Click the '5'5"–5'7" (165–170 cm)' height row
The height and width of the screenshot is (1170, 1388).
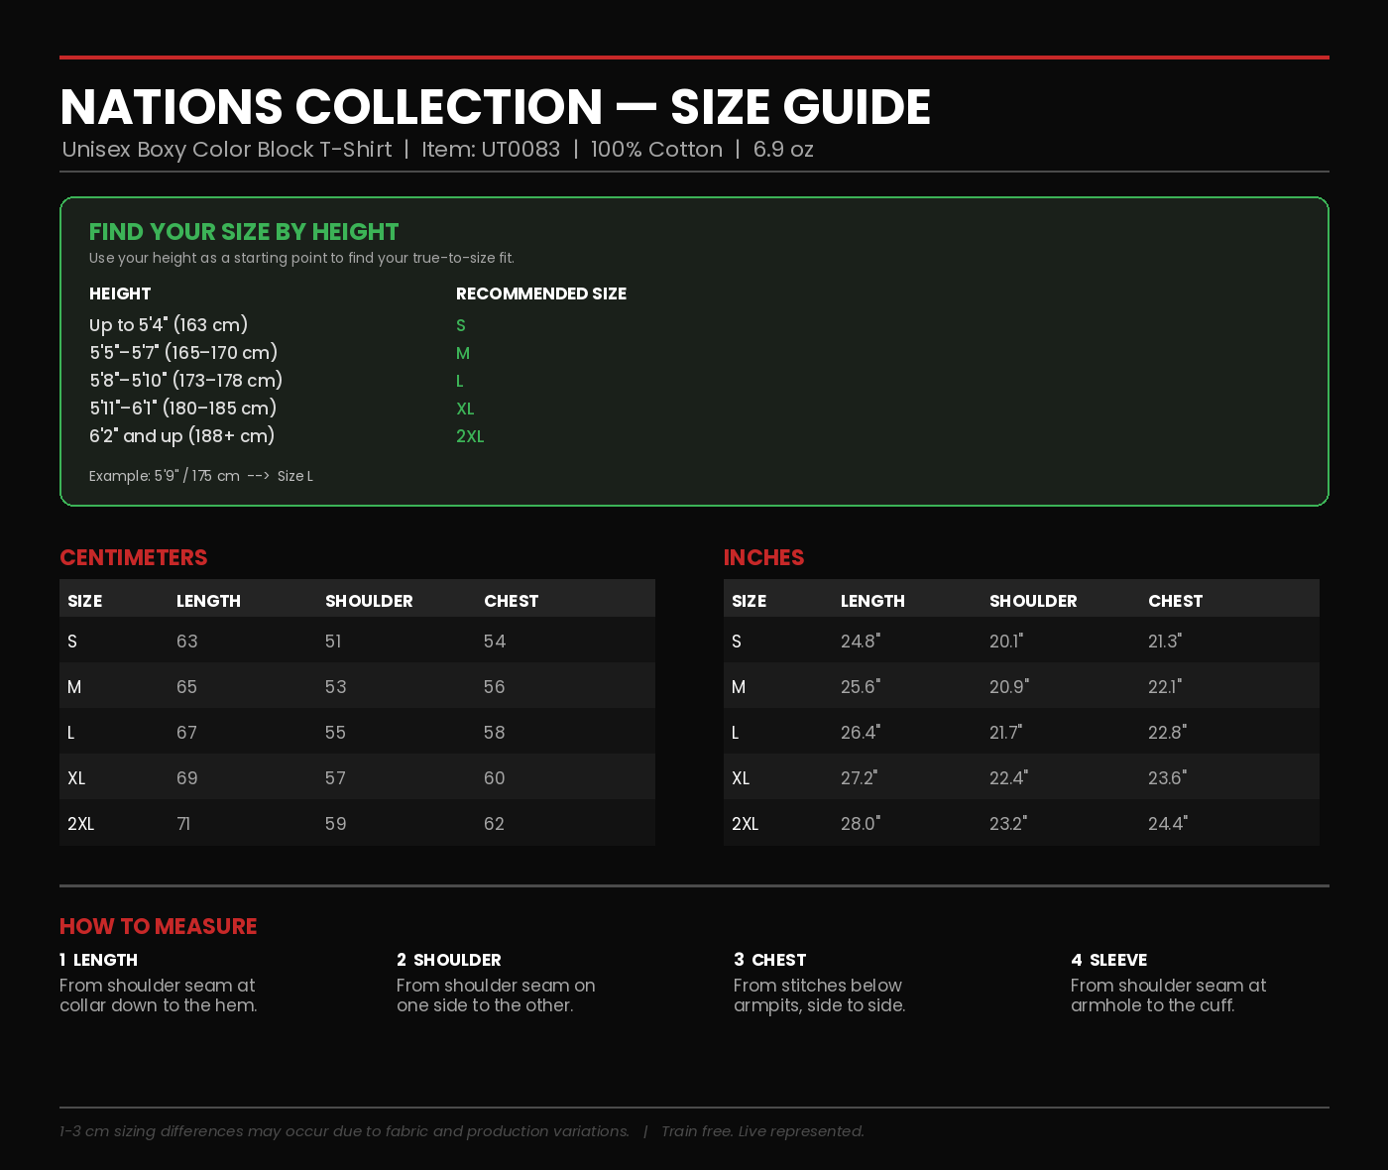tap(183, 353)
